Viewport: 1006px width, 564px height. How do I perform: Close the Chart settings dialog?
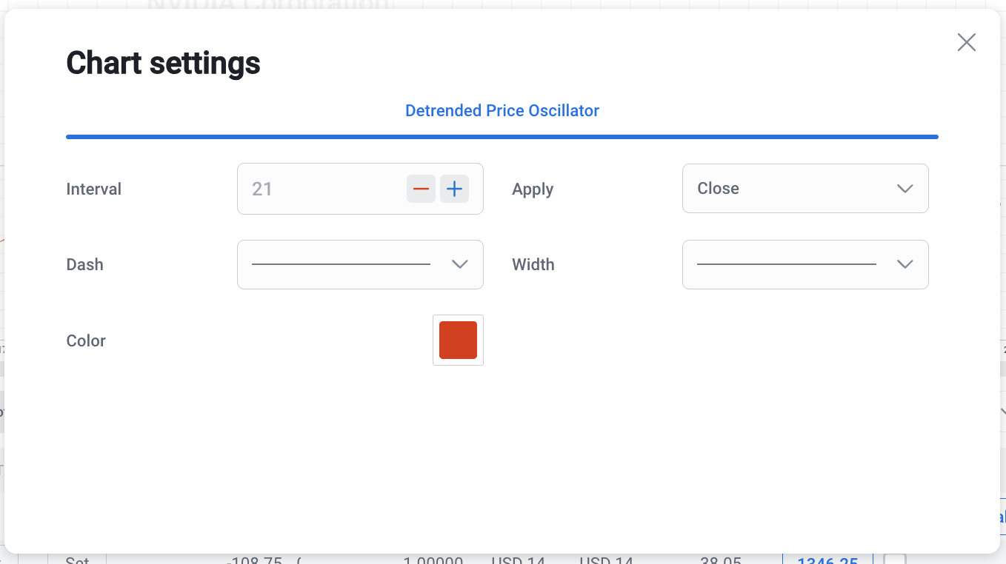[966, 42]
